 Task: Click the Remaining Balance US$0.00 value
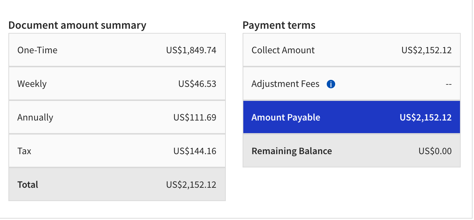coord(435,151)
